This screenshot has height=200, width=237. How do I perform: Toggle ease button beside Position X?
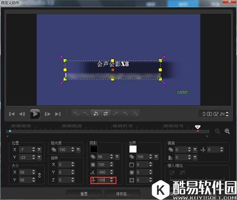pyautogui.click(x=39, y=149)
